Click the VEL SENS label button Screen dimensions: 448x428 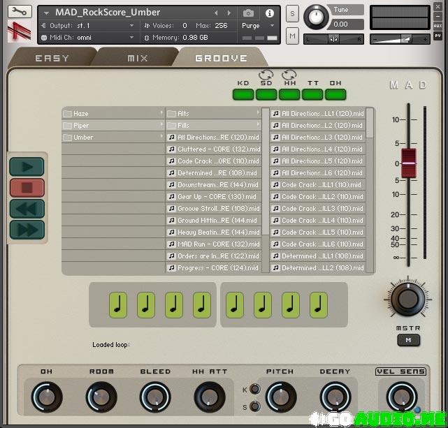tap(400, 371)
